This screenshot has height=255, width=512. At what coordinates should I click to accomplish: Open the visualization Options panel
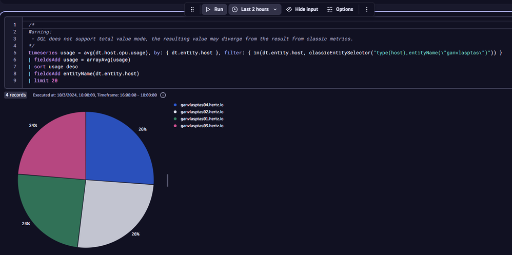click(340, 9)
